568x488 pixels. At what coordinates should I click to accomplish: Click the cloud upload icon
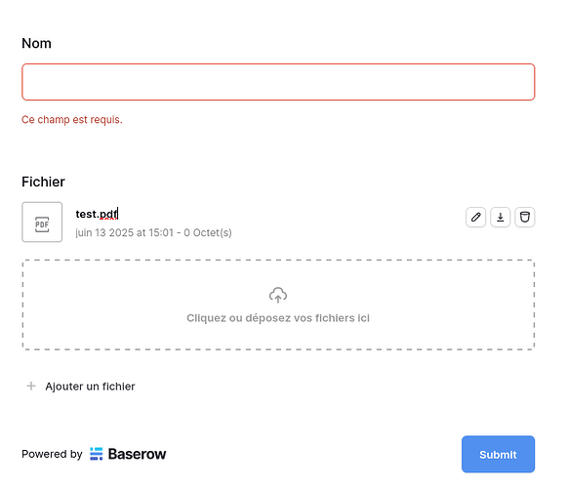[278, 296]
